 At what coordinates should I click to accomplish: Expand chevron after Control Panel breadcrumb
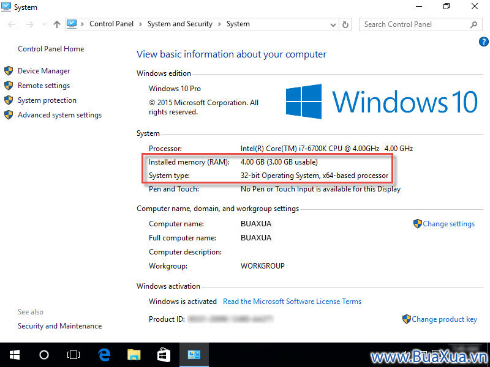pyautogui.click(x=140, y=24)
